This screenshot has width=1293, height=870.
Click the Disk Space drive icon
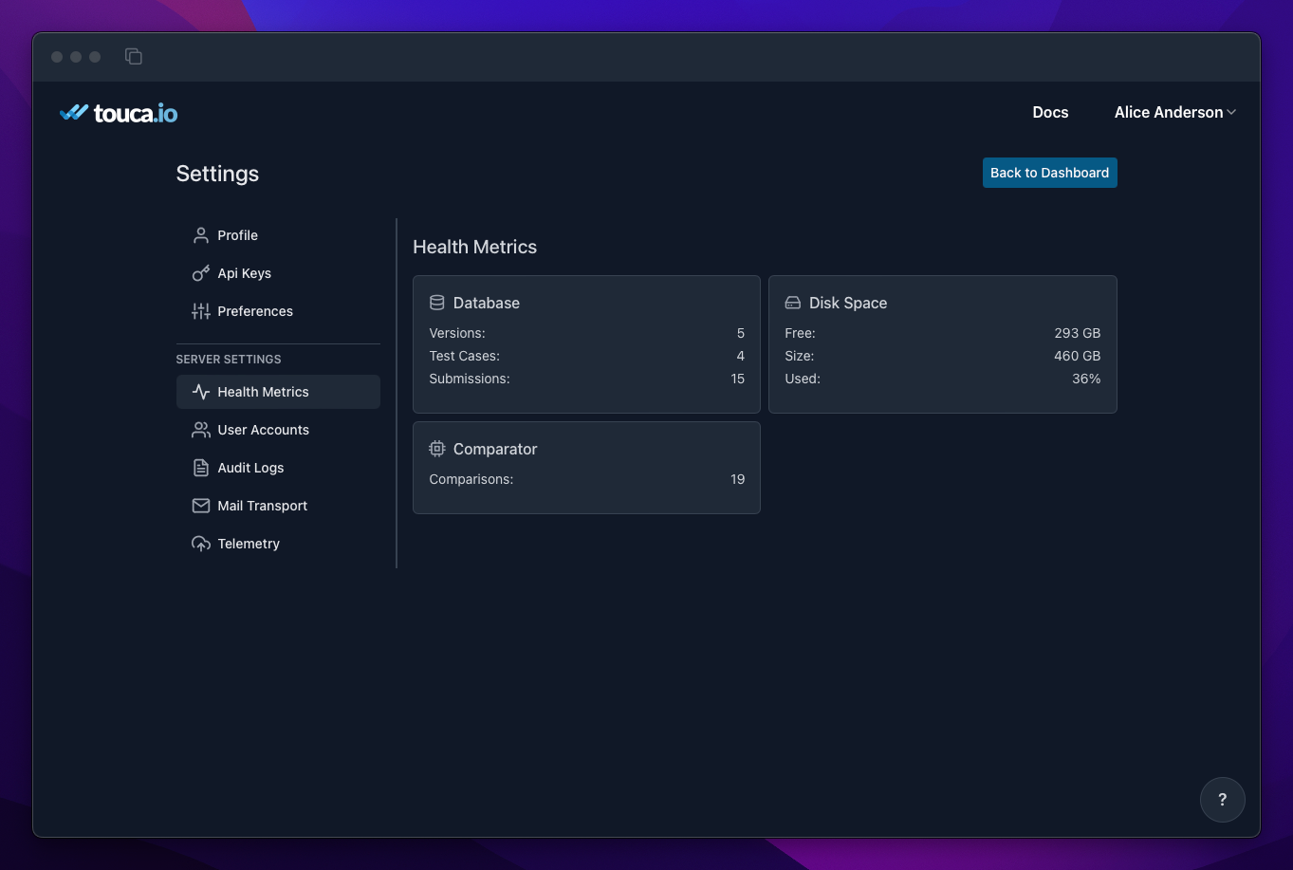[793, 303]
